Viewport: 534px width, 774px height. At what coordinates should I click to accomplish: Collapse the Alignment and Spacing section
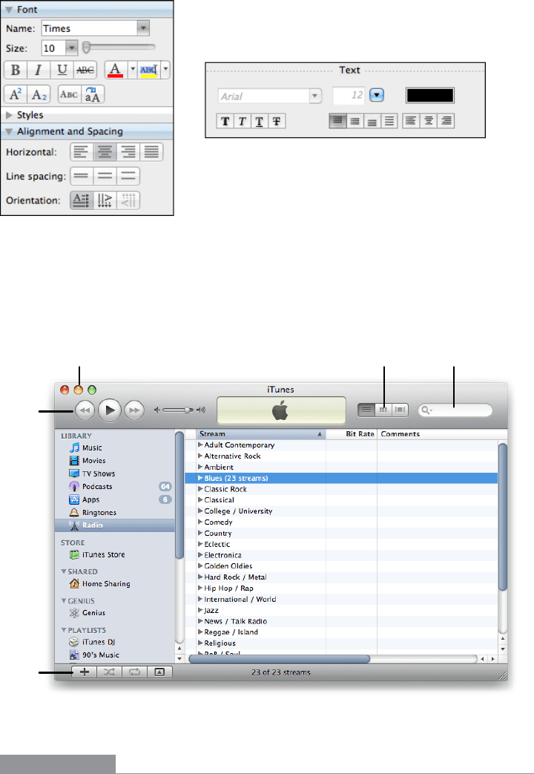point(8,131)
